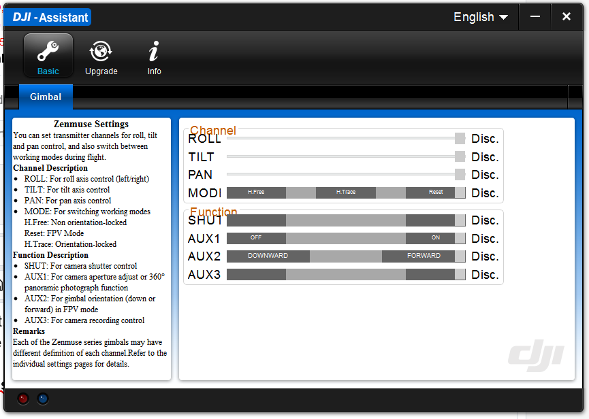Click the ROLL channel label
Viewport: 589px width, 419px height.
pos(205,139)
